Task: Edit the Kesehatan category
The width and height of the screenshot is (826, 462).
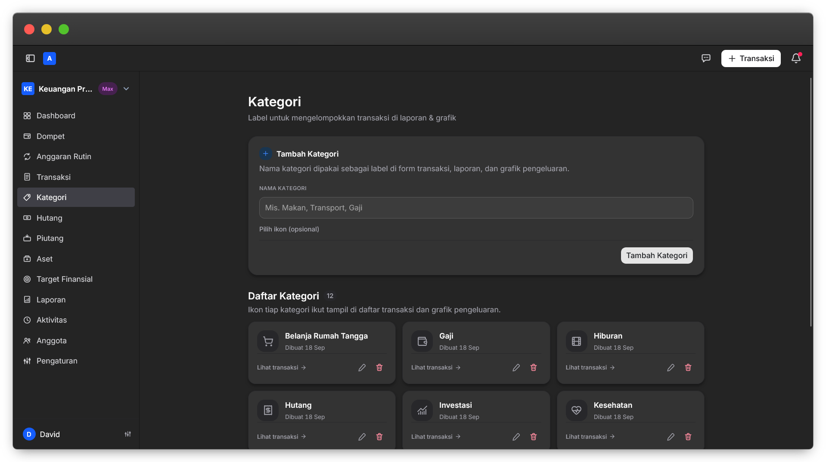Action: pos(671,437)
